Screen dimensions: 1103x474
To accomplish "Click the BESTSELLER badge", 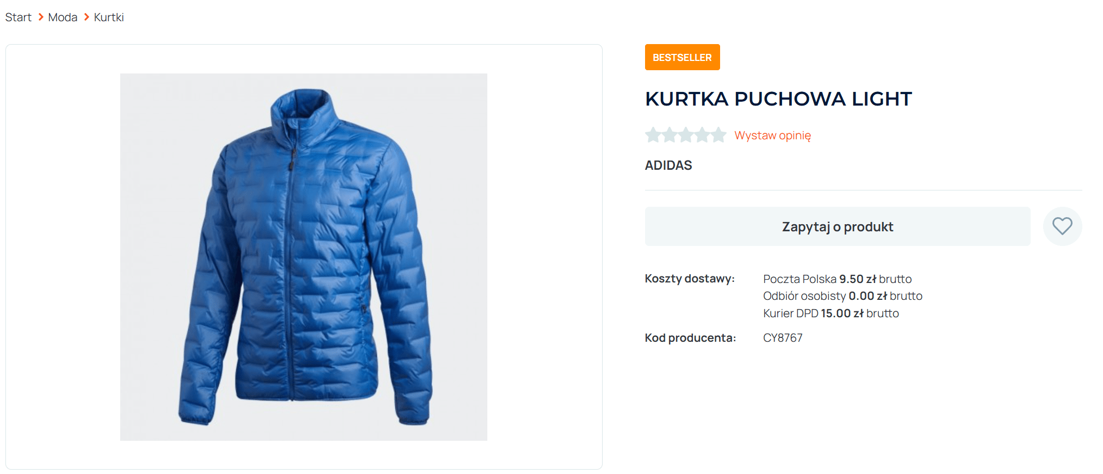I will pyautogui.click(x=683, y=57).
